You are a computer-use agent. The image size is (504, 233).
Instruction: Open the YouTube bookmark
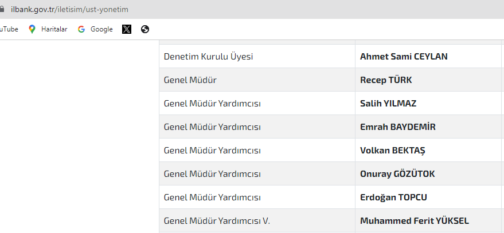coord(9,29)
